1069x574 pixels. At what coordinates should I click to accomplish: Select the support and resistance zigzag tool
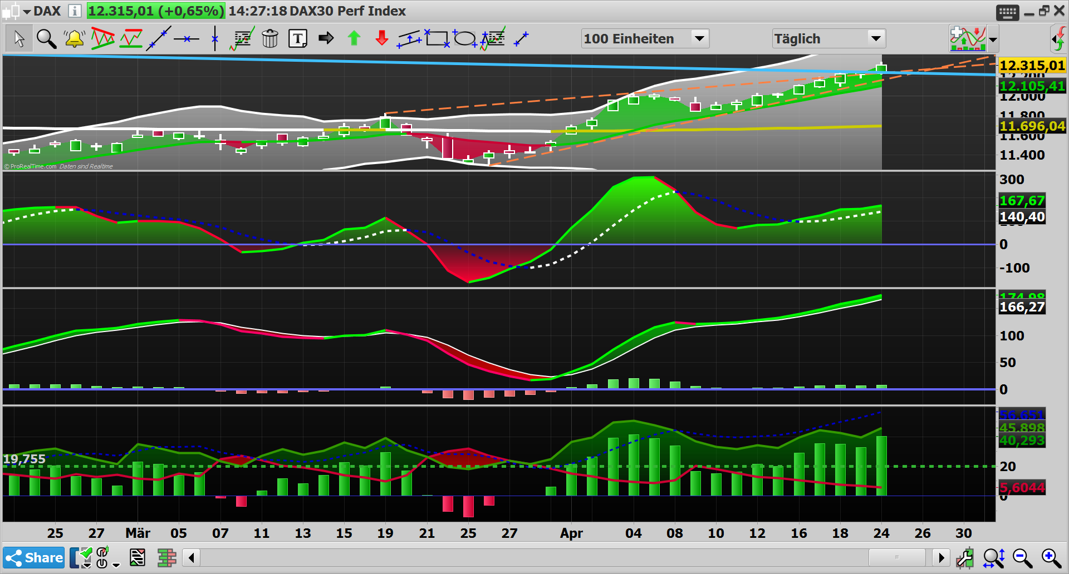pyautogui.click(x=131, y=38)
